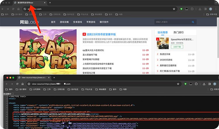
Task: Open 音乐 bookmark folder in view-source window
Action: (x=113, y=89)
